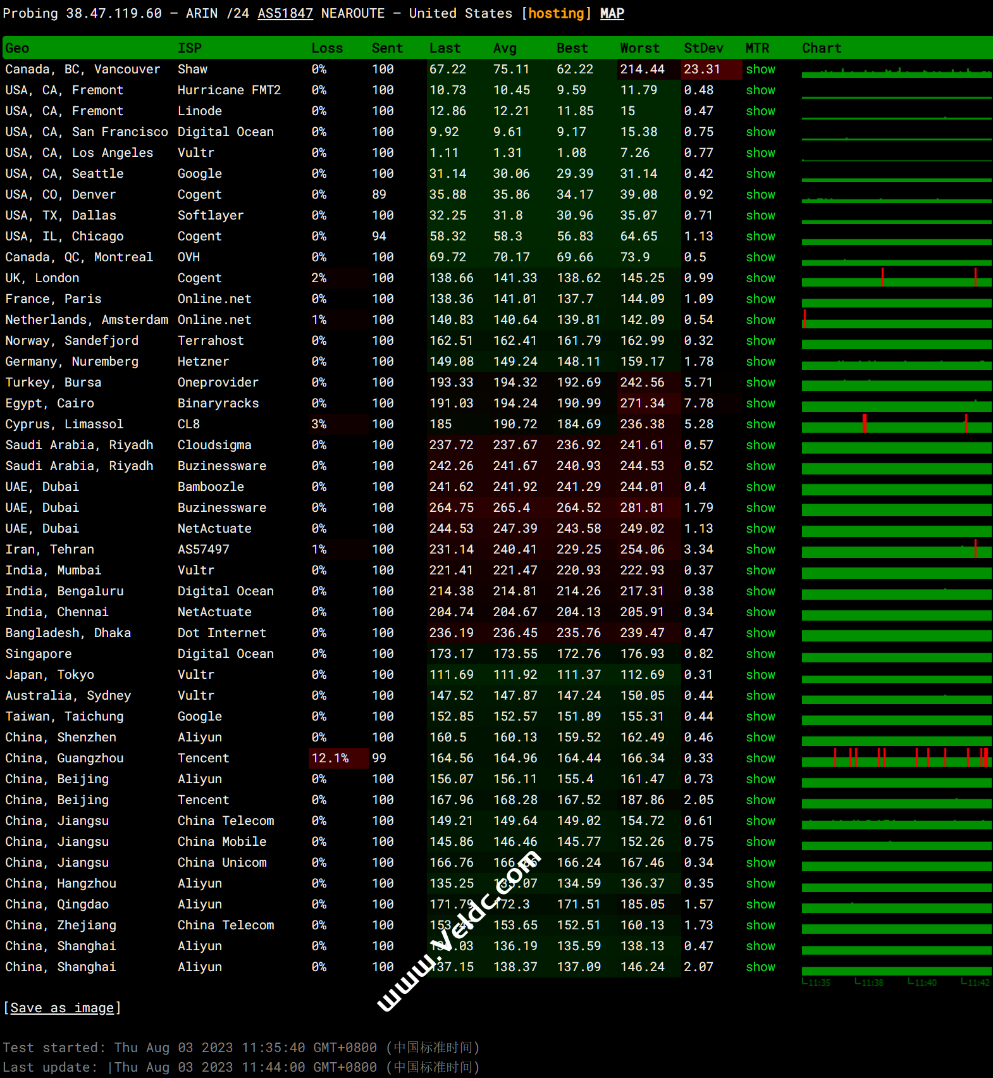Click the Test started timestamp line

click(x=241, y=1048)
